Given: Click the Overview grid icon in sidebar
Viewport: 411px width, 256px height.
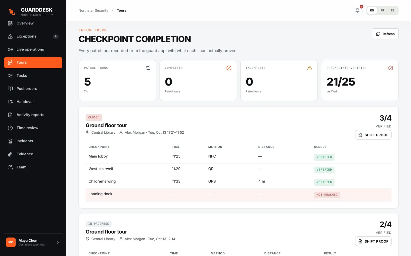Looking at the screenshot, I should (10, 23).
